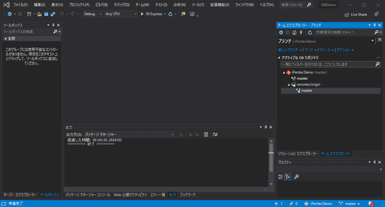Click the Navigate Backward toolbar arrow

10,14
